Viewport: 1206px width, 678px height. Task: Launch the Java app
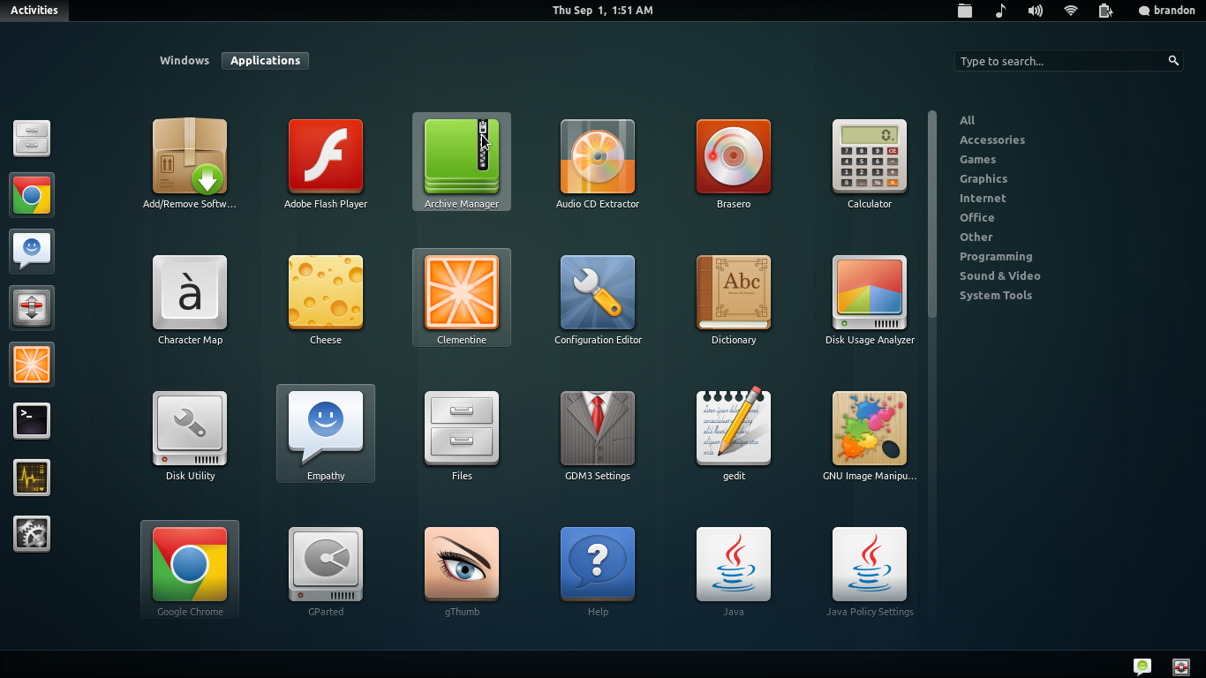[734, 571]
